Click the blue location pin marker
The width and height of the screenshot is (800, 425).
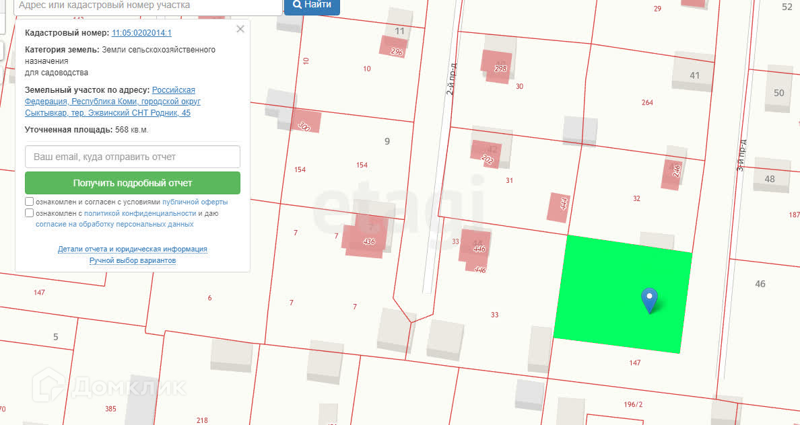coord(649,300)
